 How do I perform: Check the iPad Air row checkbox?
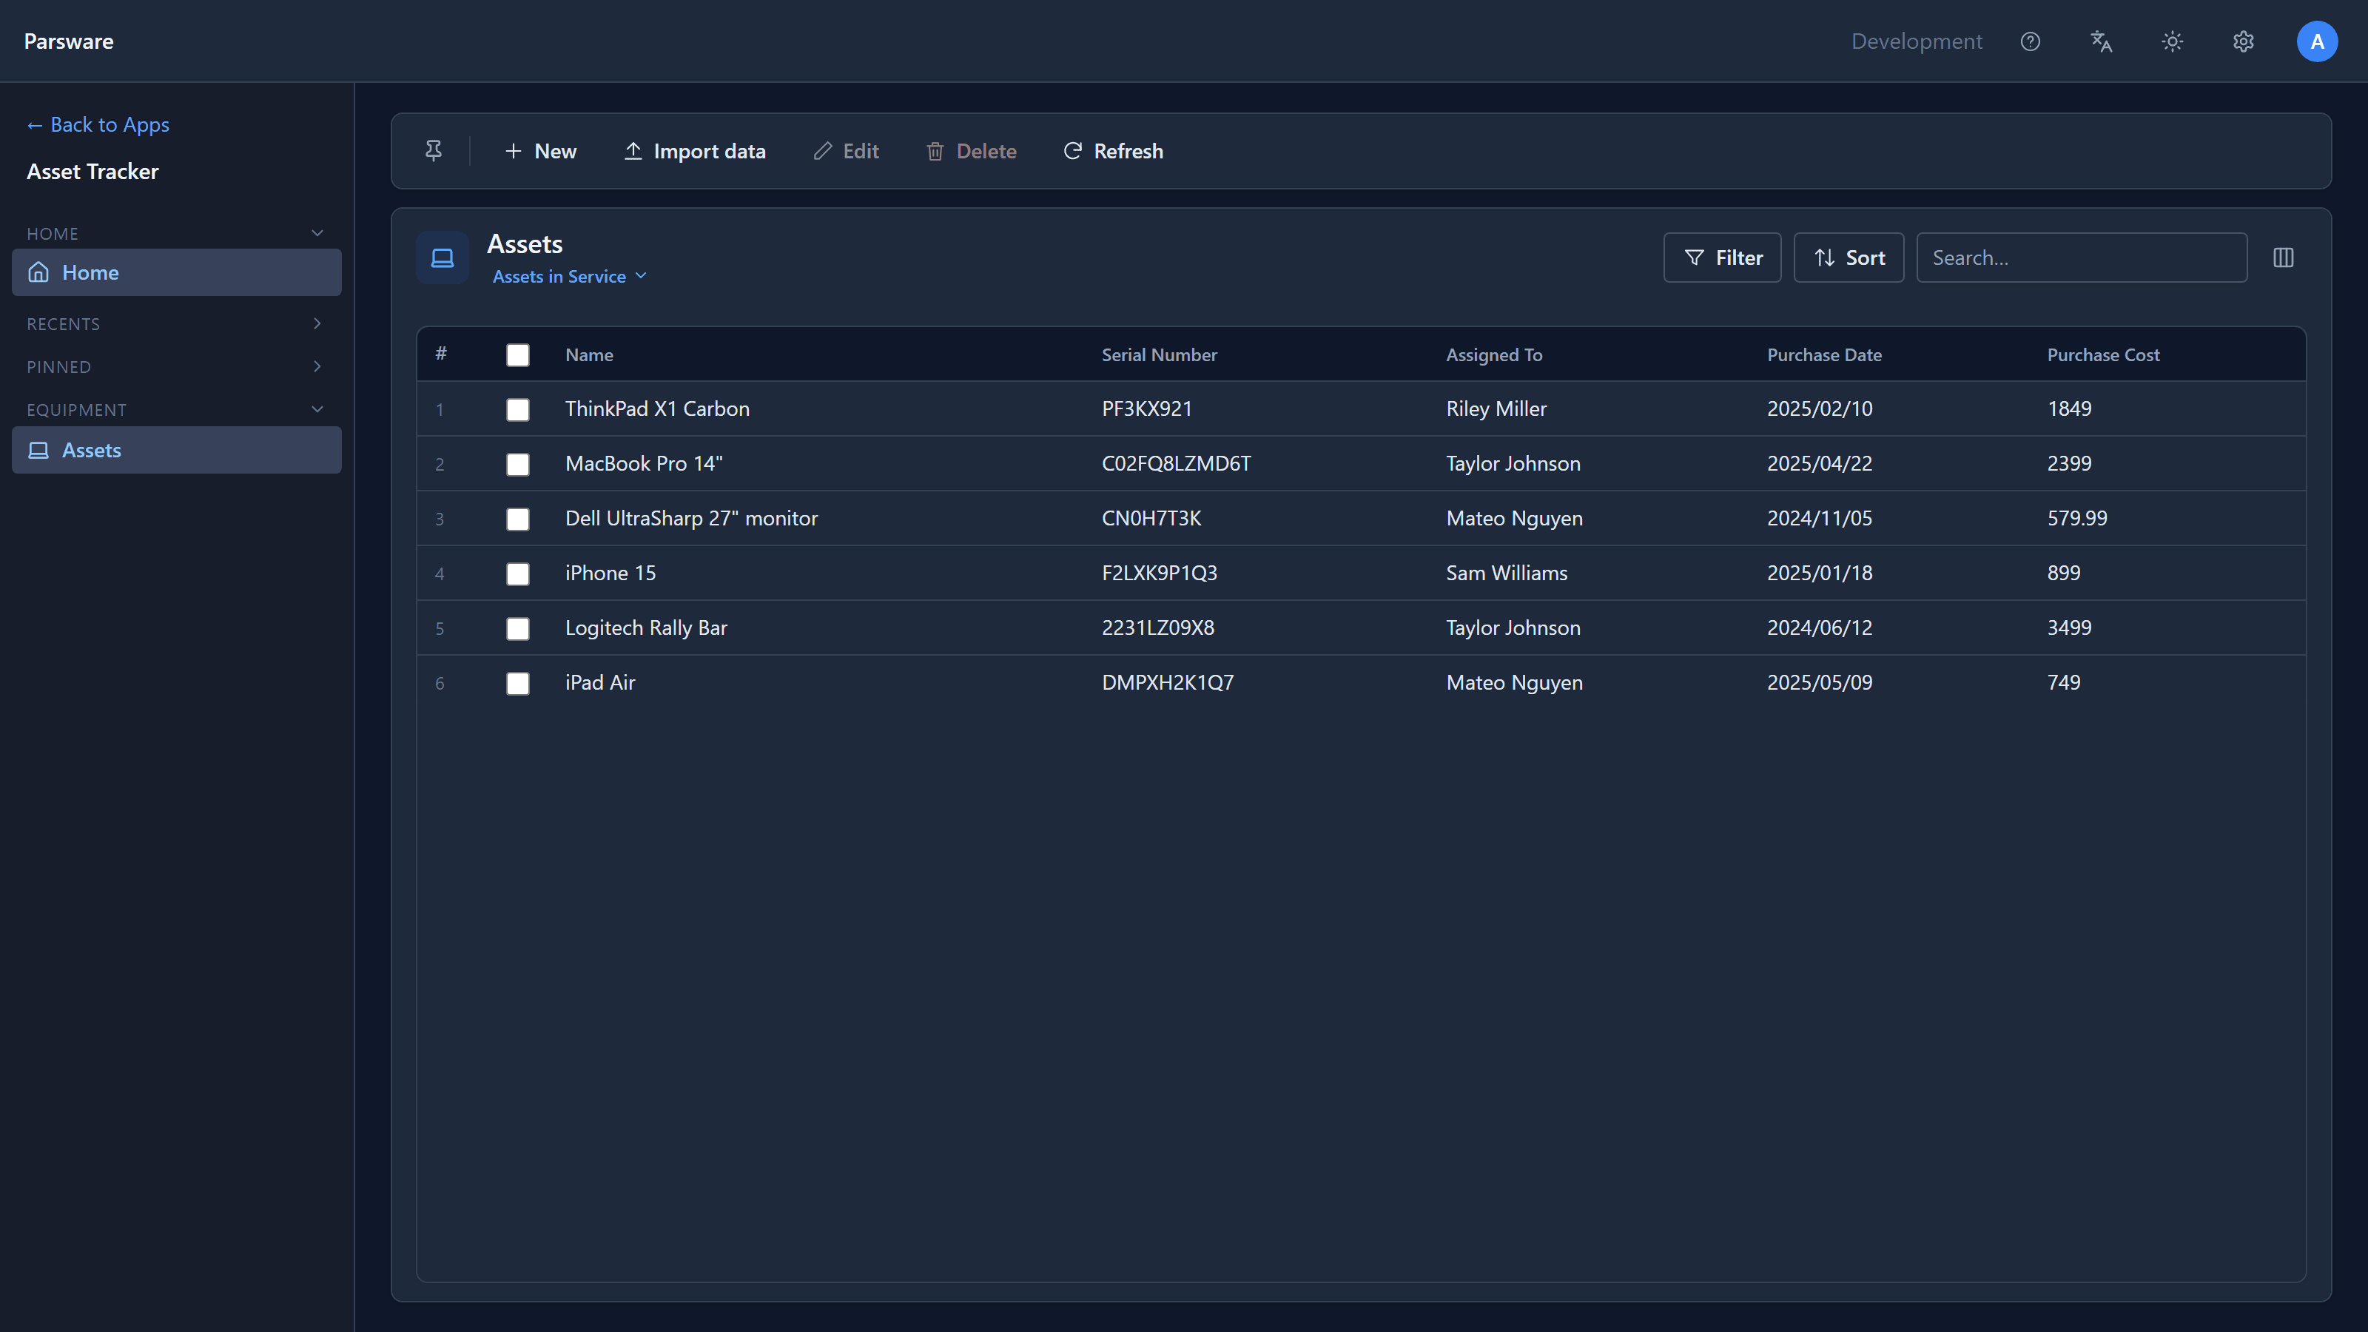pyautogui.click(x=517, y=683)
